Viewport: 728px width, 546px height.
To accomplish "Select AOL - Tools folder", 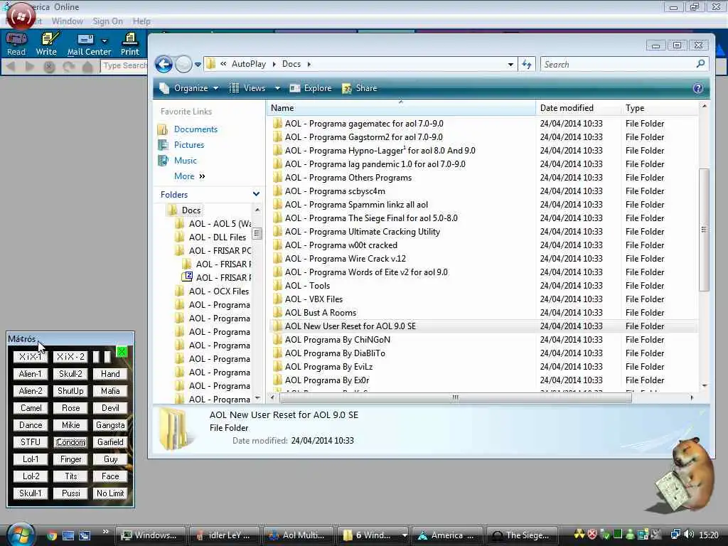I will coord(307,286).
